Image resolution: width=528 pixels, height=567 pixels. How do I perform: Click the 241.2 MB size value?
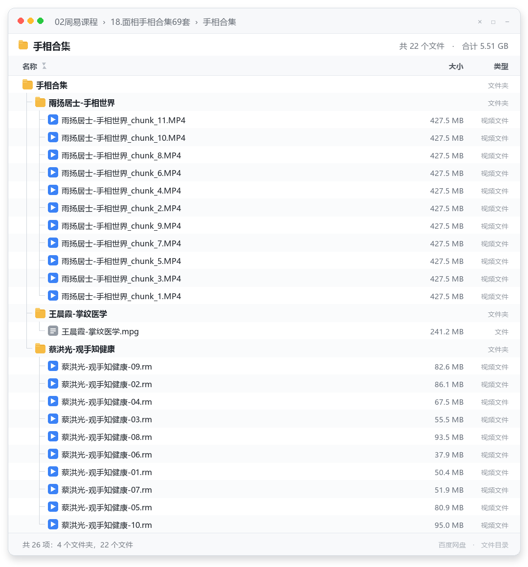click(447, 331)
